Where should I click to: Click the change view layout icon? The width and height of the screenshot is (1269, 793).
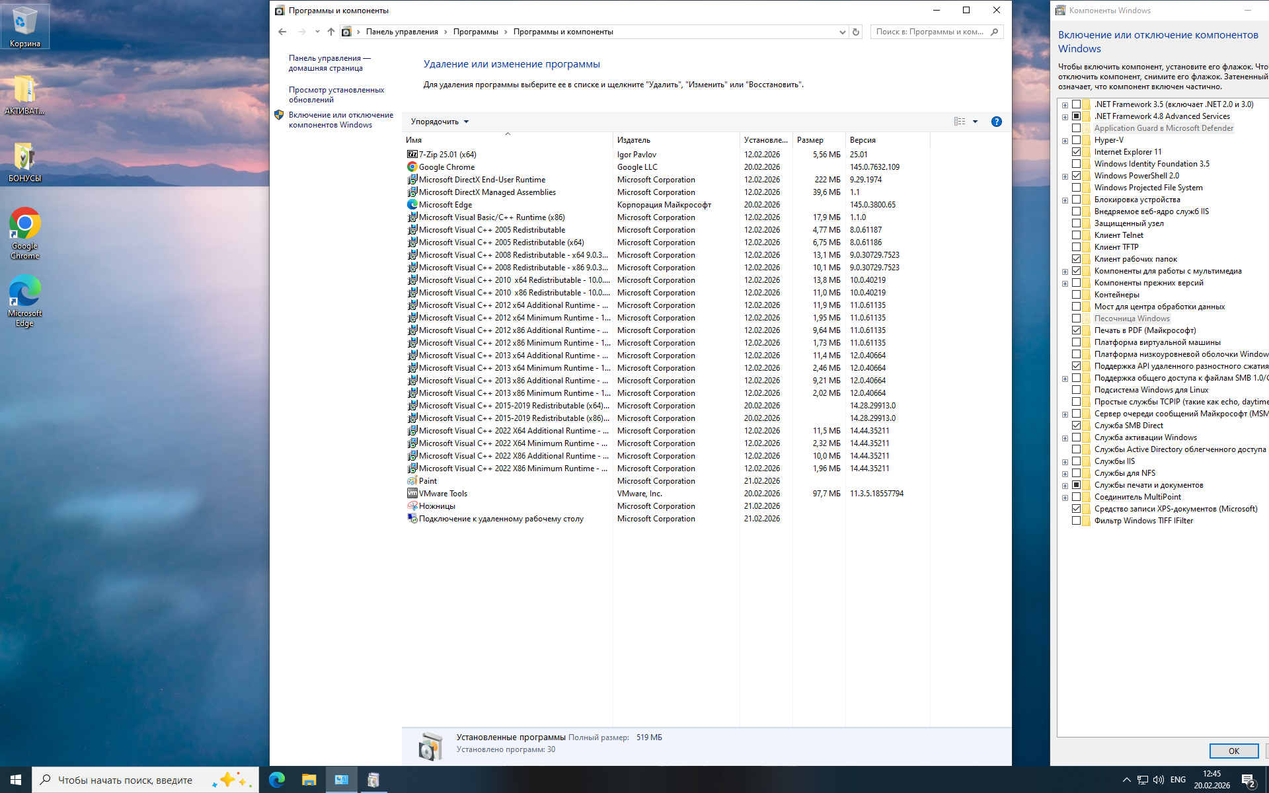pyautogui.click(x=960, y=122)
